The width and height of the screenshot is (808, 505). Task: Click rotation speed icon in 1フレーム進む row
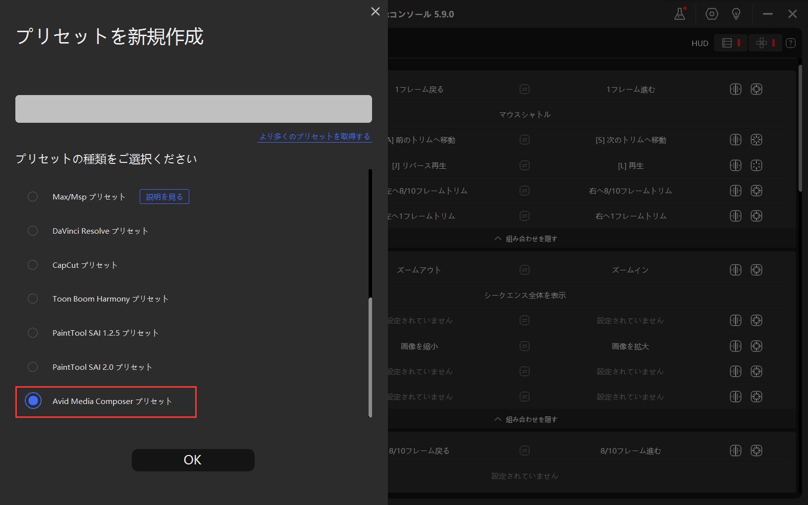[x=756, y=89]
